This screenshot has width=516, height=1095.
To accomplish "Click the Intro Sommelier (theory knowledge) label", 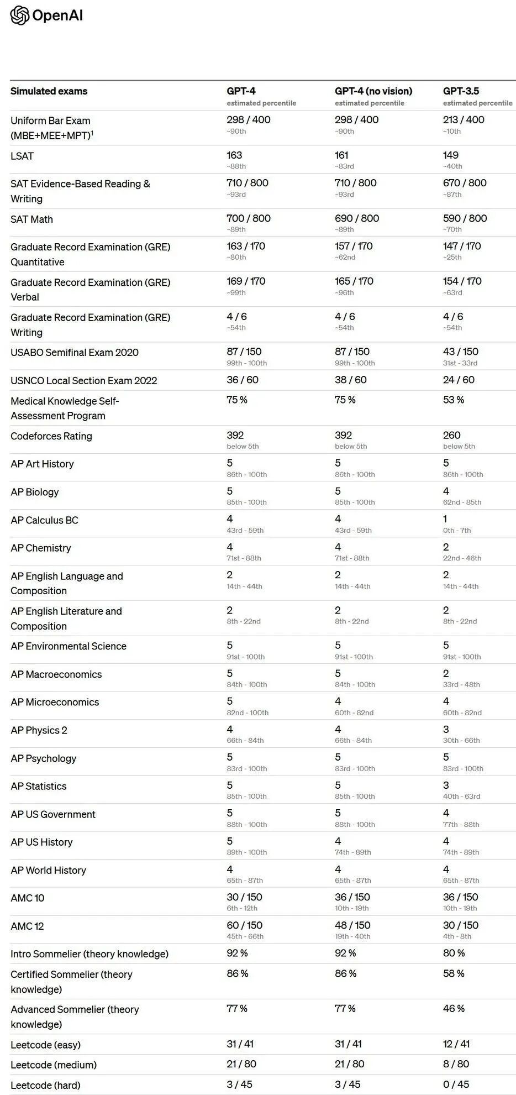I will (89, 954).
